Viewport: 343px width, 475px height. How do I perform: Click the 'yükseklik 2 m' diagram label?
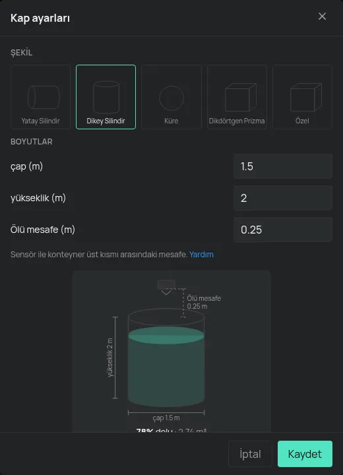click(109, 358)
